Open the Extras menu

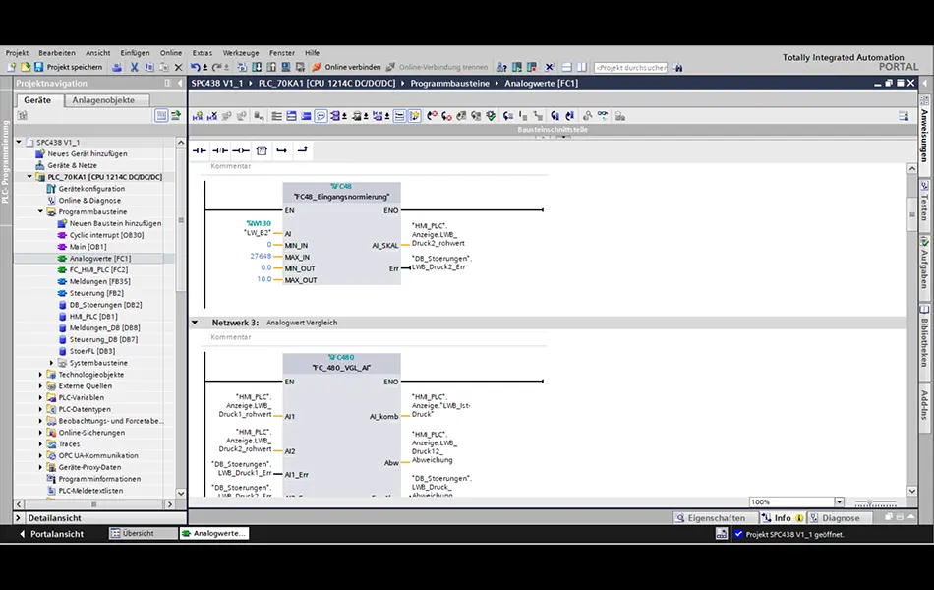click(x=203, y=53)
